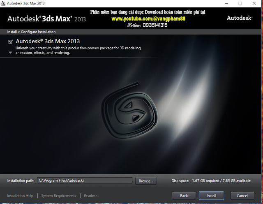Screen dimensions: 263x204
Task: Click the 'Install > Configure Installation' breadcrumb text
Action: [x=31, y=32]
